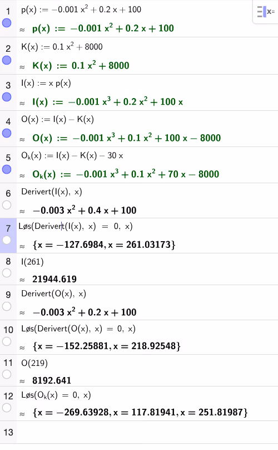Click output I(x) := −0.001 x³ + 0.2 x² + 100 x
This screenshot has width=278, height=450.
(107, 102)
